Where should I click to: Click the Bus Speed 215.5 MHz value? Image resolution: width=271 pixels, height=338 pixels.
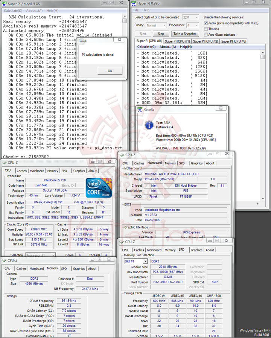[x=39, y=239]
